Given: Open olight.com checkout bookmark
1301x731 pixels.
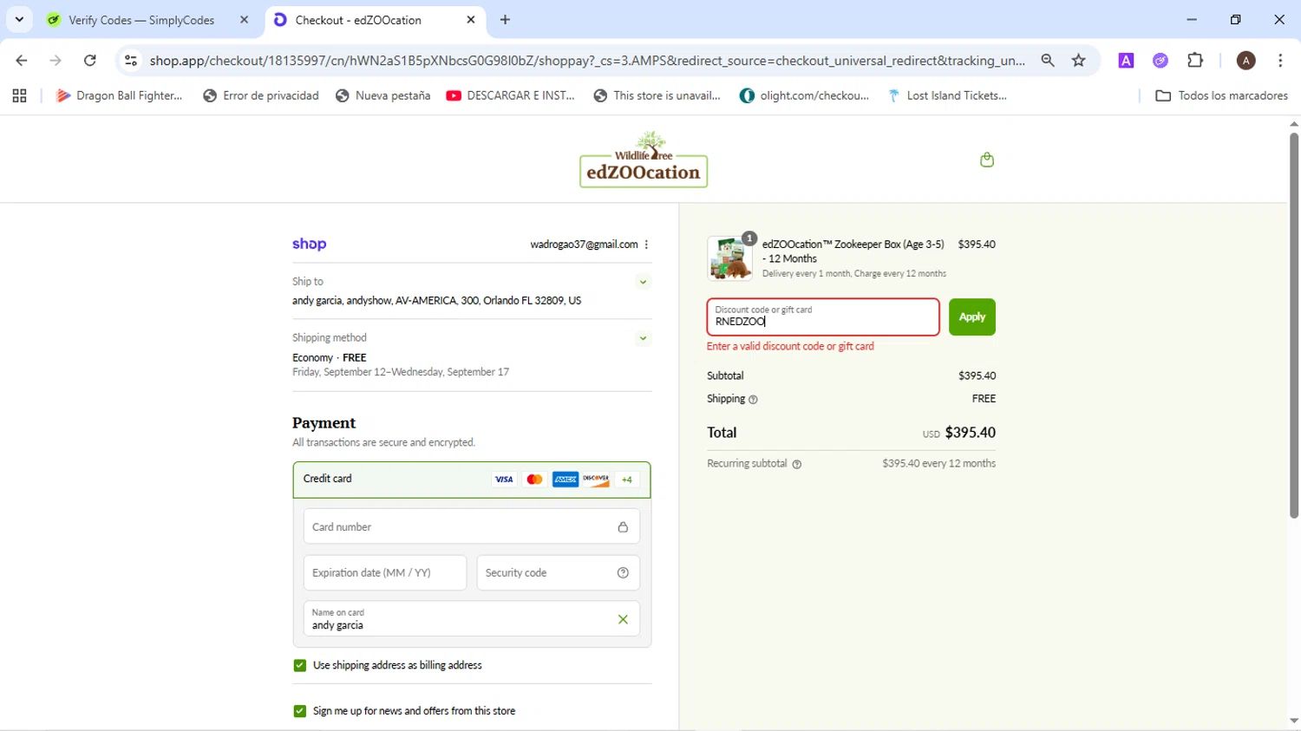Looking at the screenshot, I should coord(805,95).
